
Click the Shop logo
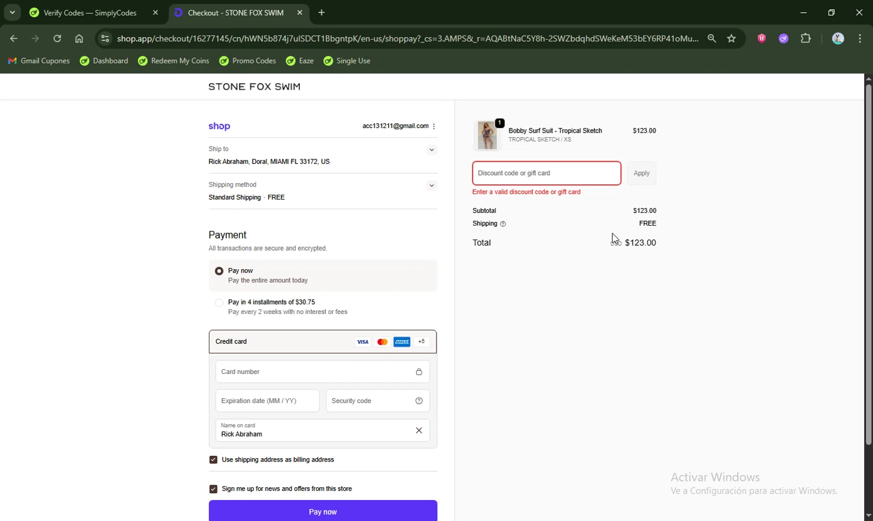(219, 126)
